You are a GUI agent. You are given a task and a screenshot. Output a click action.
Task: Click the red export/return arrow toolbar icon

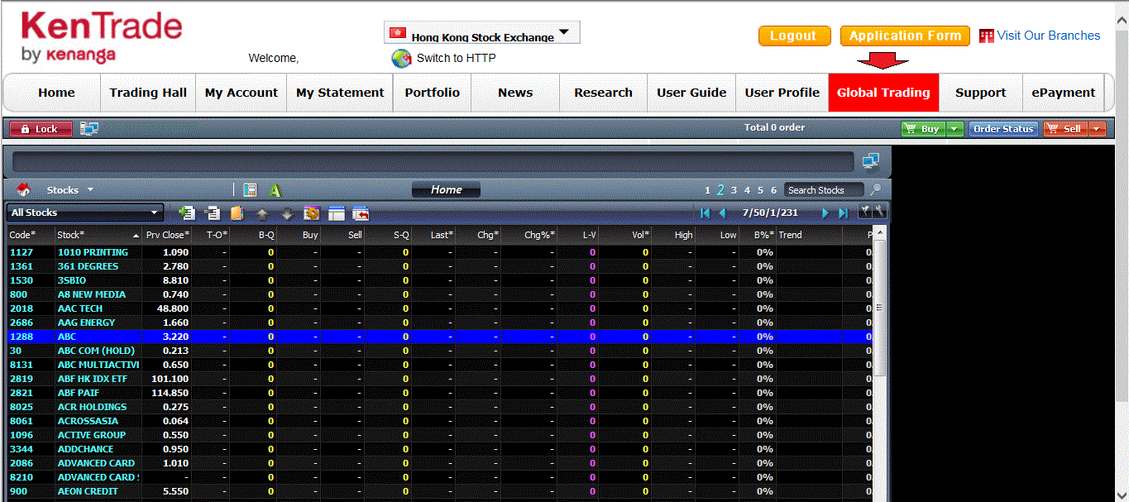coord(361,213)
